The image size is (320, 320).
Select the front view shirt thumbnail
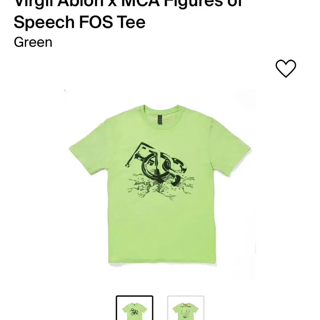pos(134,308)
